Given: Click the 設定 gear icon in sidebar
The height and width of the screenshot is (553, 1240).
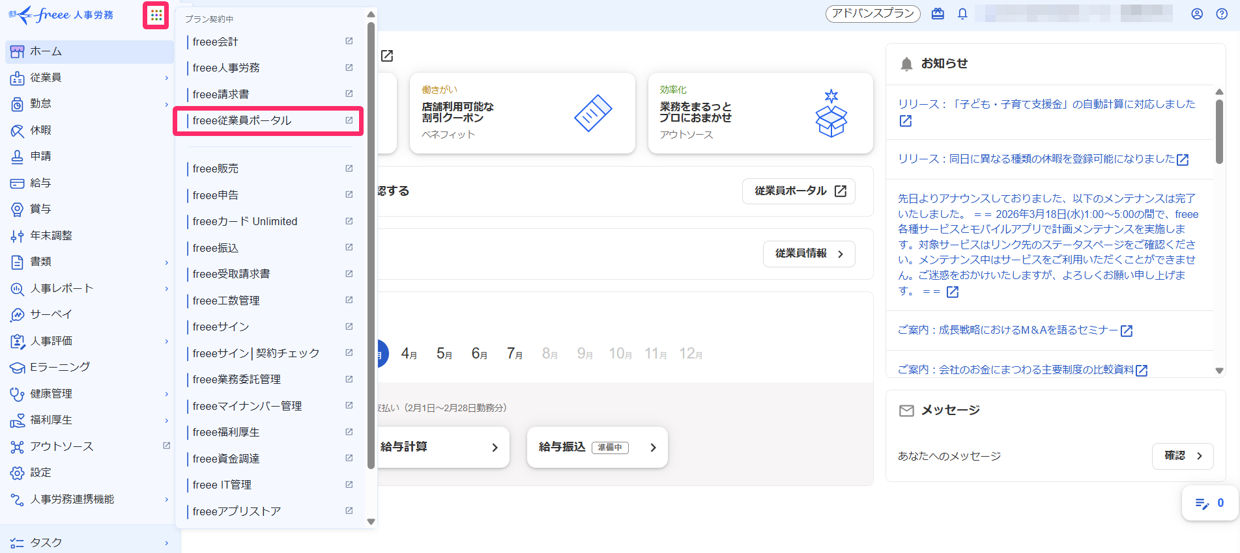Looking at the screenshot, I should [x=18, y=473].
